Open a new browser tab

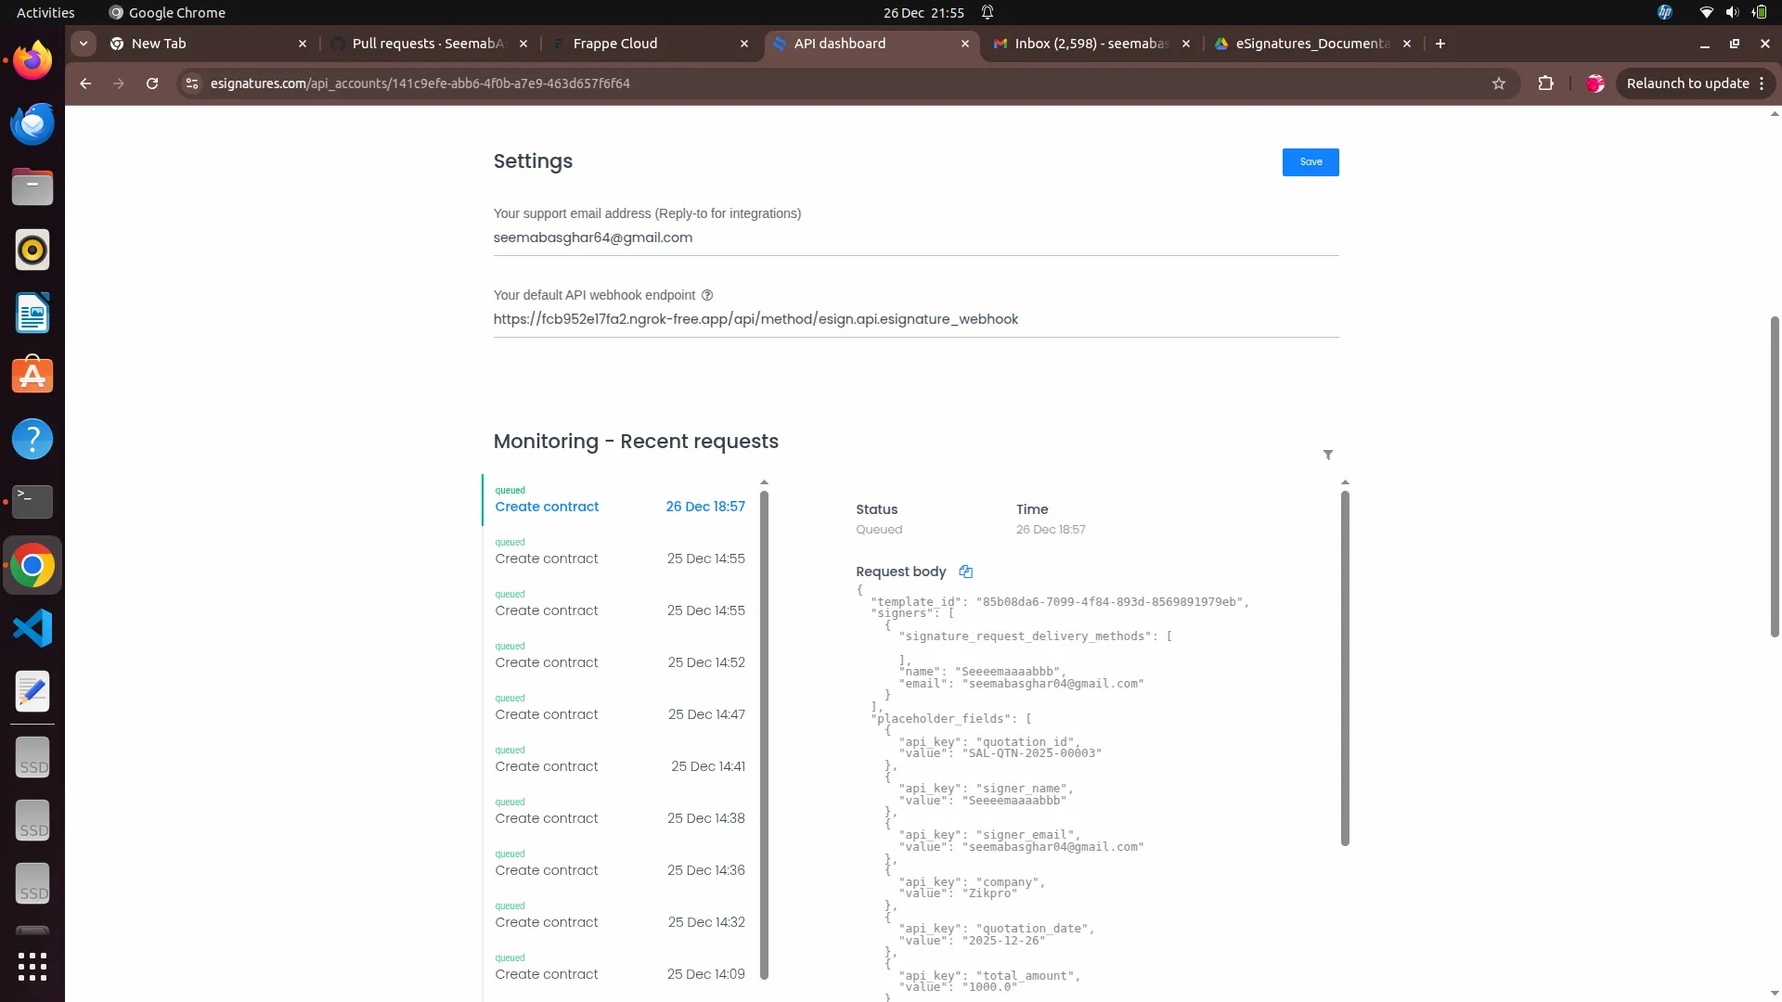(1440, 44)
